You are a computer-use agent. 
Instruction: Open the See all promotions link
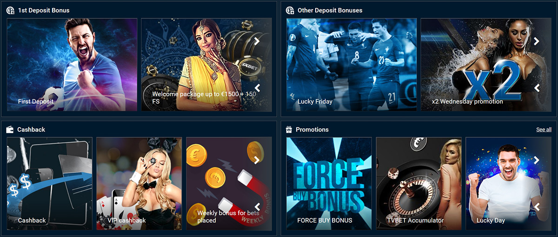tap(544, 129)
